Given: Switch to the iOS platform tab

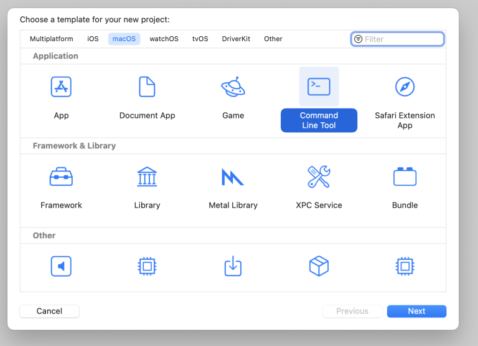Looking at the screenshot, I should coord(93,39).
